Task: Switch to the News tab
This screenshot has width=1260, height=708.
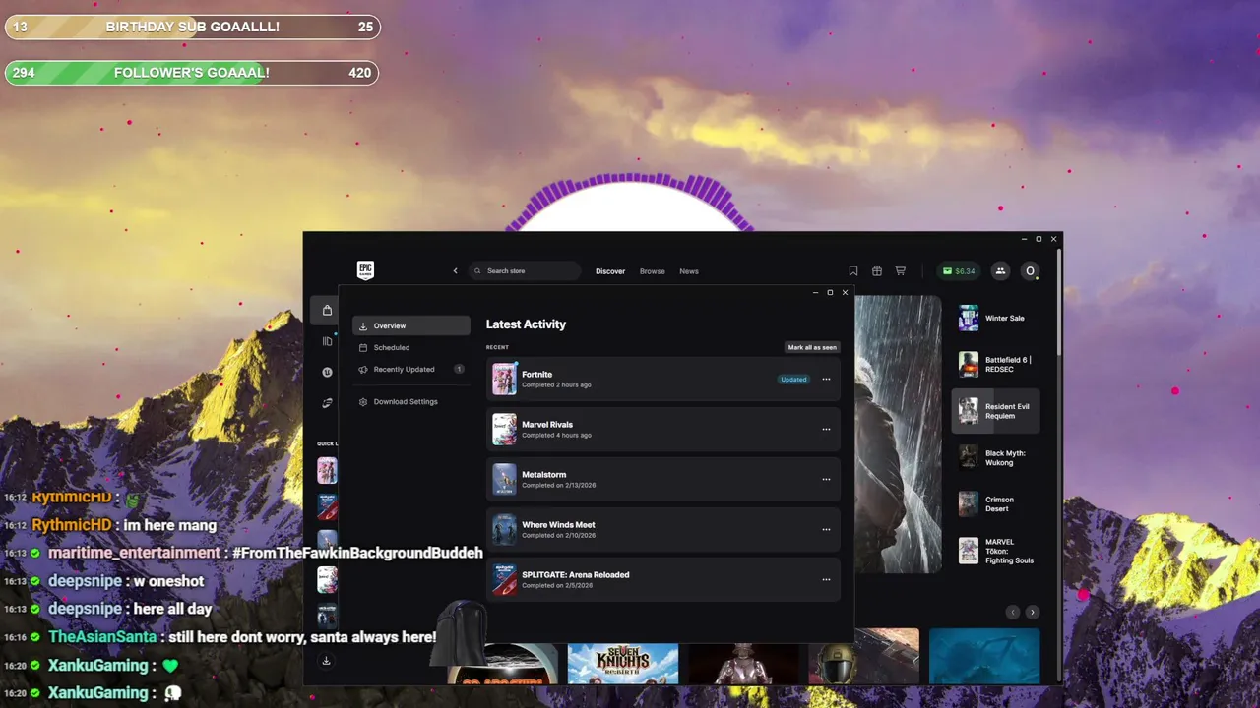Action: [x=689, y=271]
